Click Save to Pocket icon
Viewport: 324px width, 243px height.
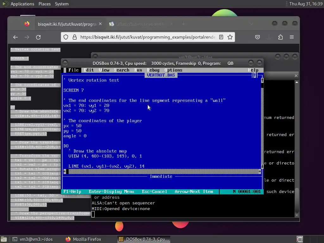[x=258, y=37]
